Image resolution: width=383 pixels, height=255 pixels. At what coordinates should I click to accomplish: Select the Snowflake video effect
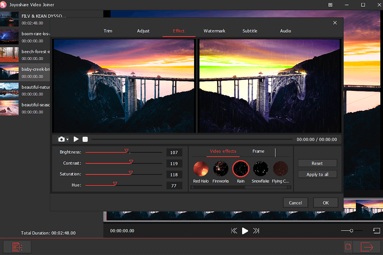260,168
